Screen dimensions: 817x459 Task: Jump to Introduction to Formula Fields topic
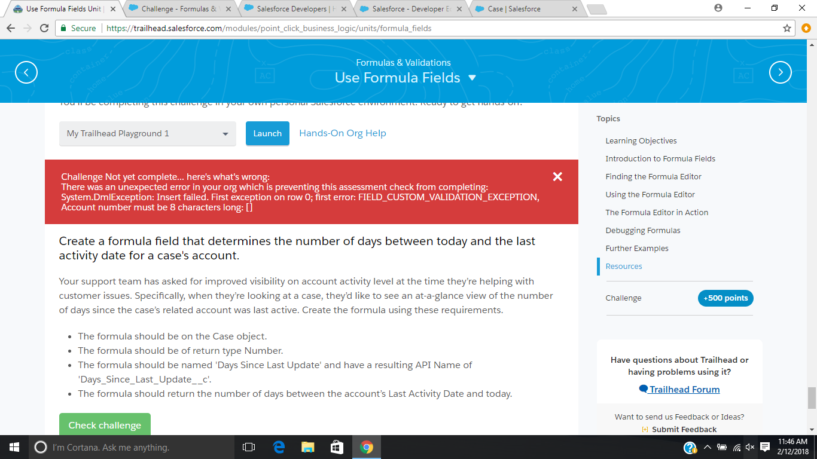(660, 159)
